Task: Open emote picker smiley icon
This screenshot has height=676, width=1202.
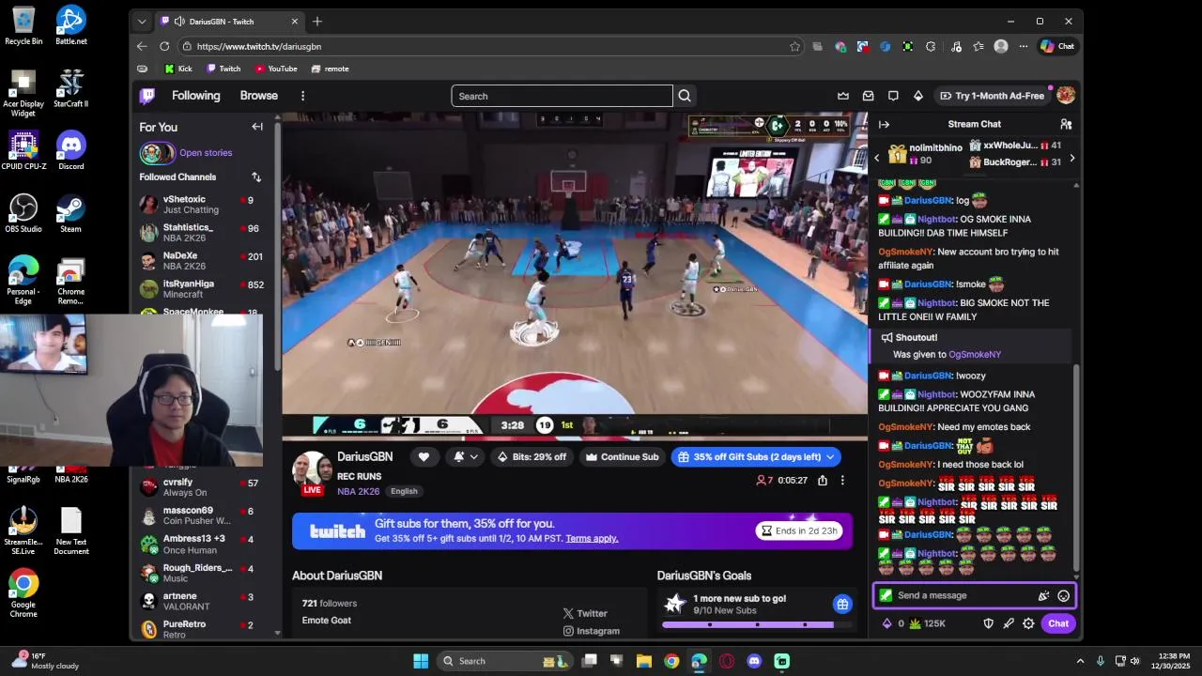Action: point(1064,595)
